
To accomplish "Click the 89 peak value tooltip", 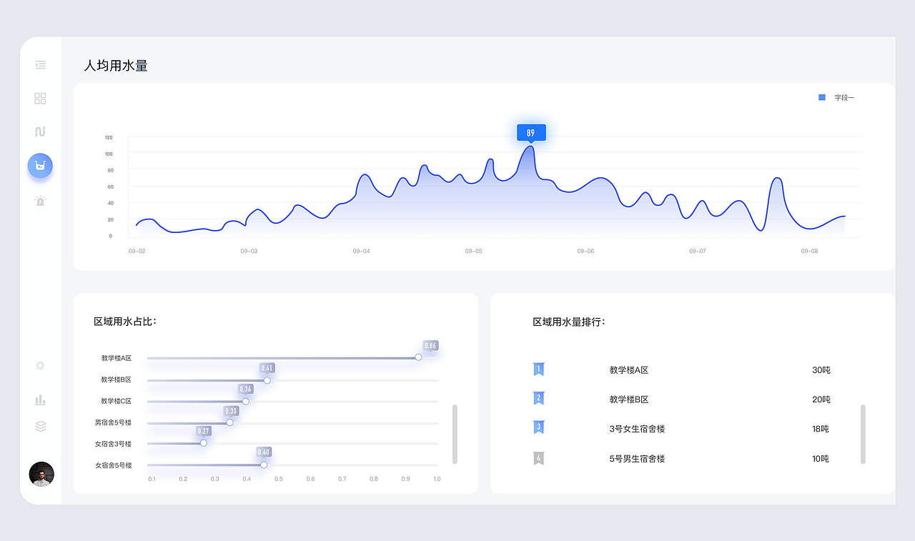I will pyautogui.click(x=531, y=133).
